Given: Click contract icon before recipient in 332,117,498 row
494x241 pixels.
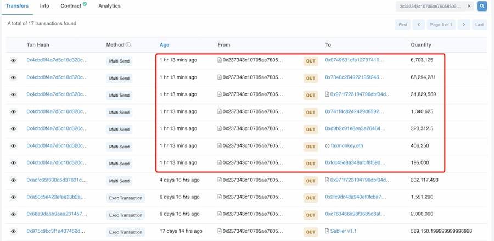Looking at the screenshot, I should pyautogui.click(x=327, y=180).
